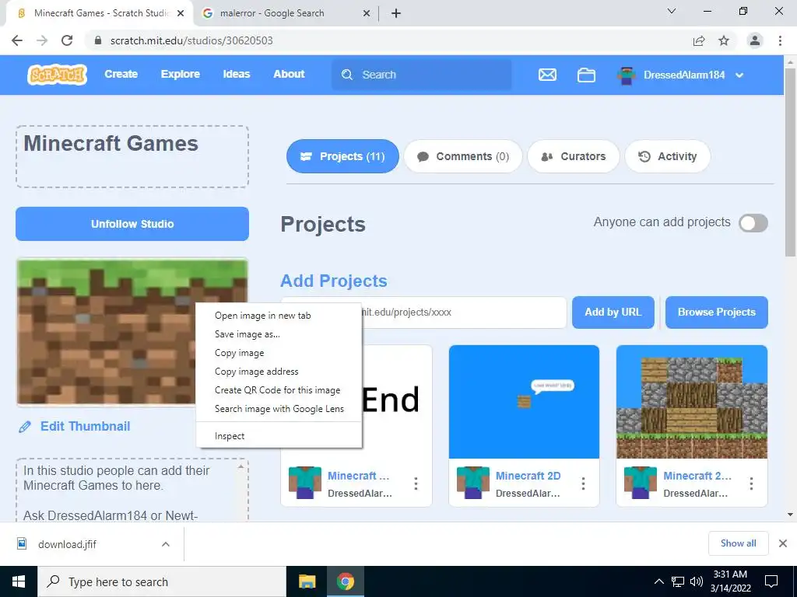Open three-dot menu for the third project card
Image resolution: width=797 pixels, height=597 pixels.
751,484
